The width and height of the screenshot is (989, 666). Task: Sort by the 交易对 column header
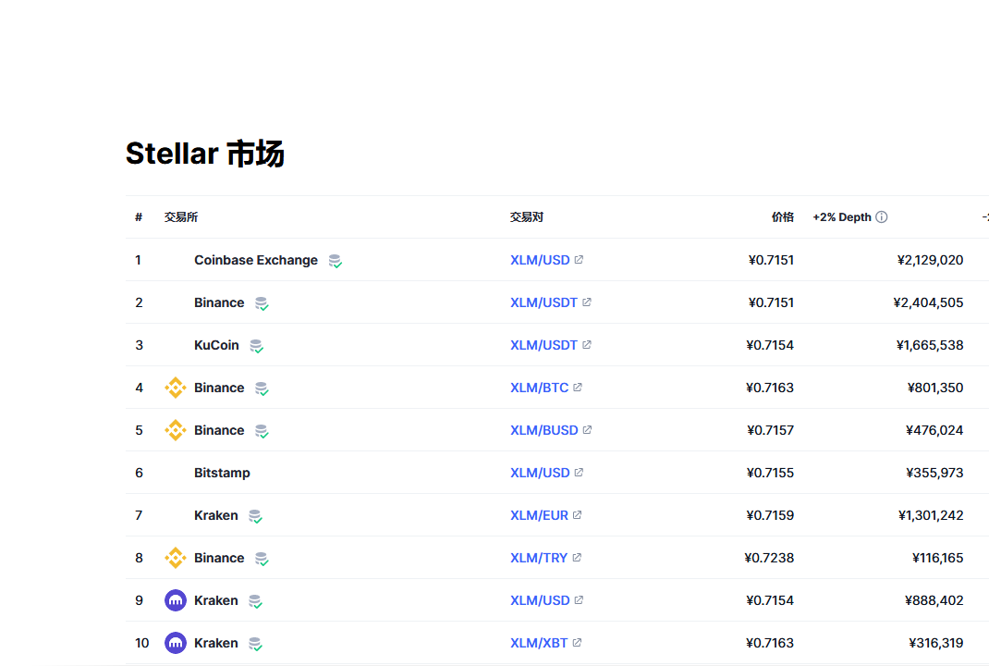click(527, 217)
